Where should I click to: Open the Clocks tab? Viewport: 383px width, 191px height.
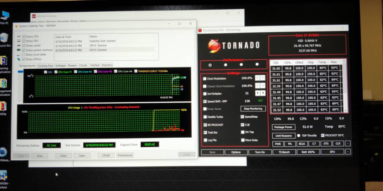point(83,65)
